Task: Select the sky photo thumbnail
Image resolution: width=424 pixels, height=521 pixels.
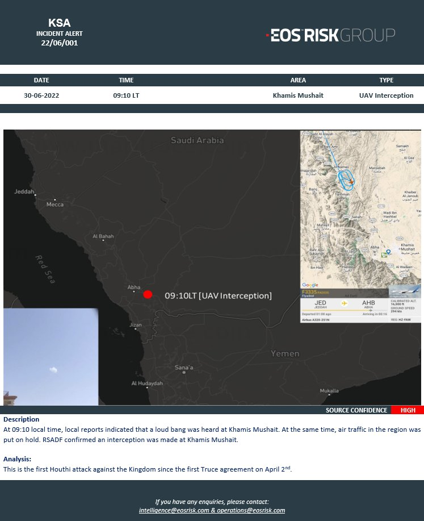Action: 51,357
